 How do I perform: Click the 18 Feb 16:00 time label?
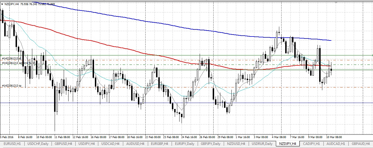(135, 137)
